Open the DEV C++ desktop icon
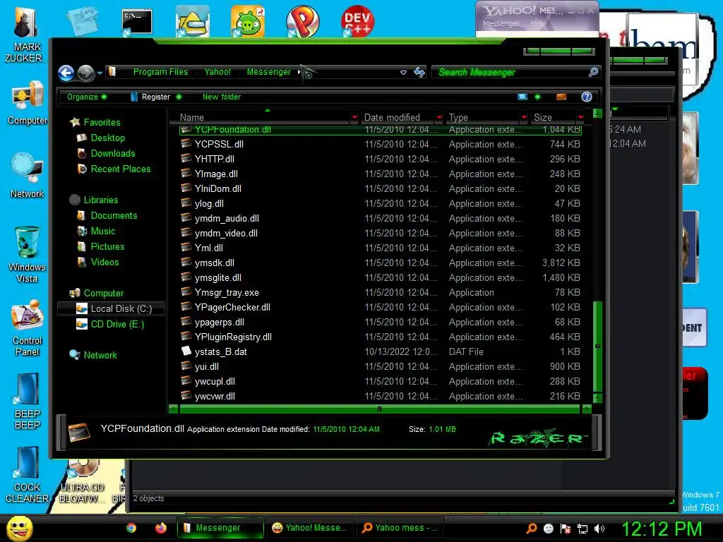 357,20
